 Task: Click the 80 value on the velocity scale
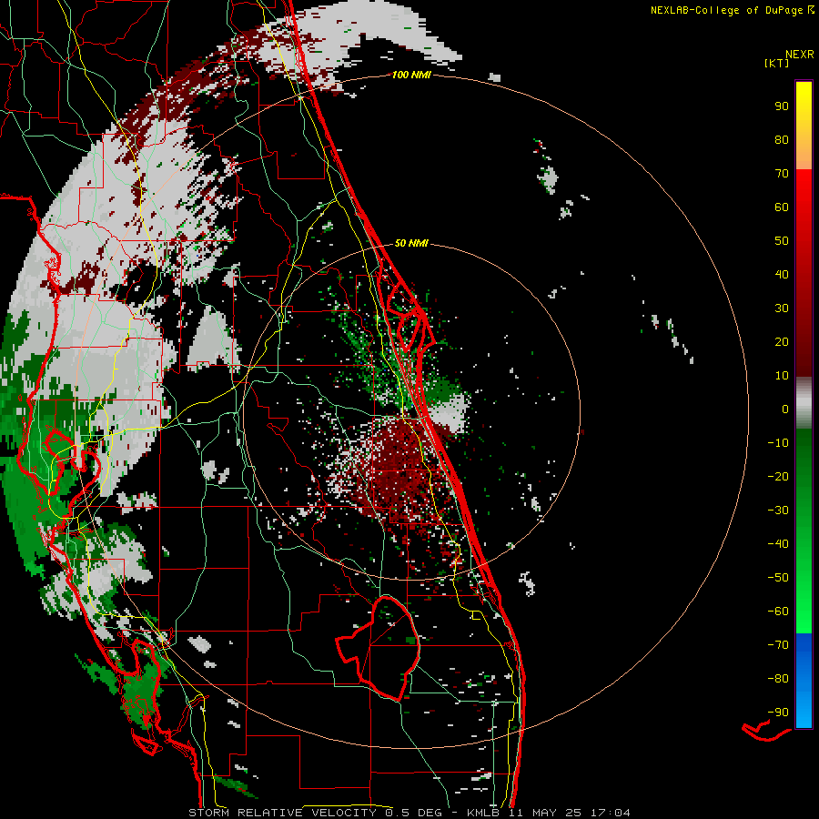coord(782,139)
